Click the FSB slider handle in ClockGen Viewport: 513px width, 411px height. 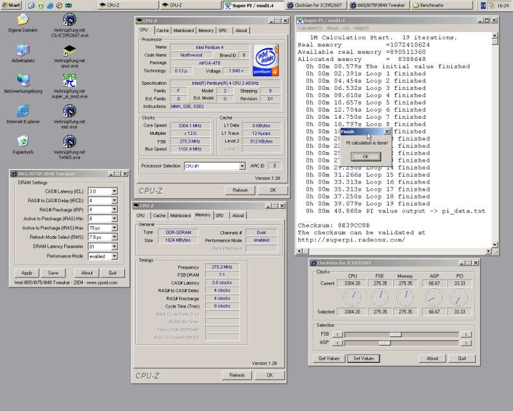(x=395, y=335)
